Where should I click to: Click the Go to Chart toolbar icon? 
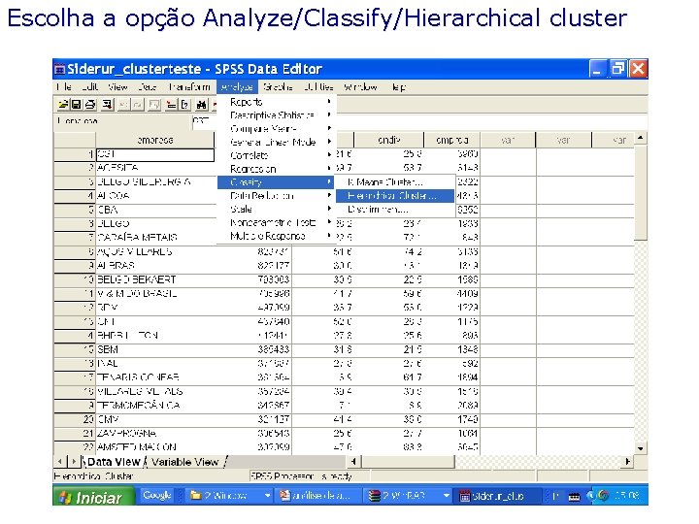pos(154,104)
